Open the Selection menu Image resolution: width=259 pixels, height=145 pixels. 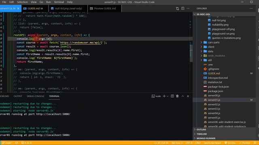[x=22, y=2]
